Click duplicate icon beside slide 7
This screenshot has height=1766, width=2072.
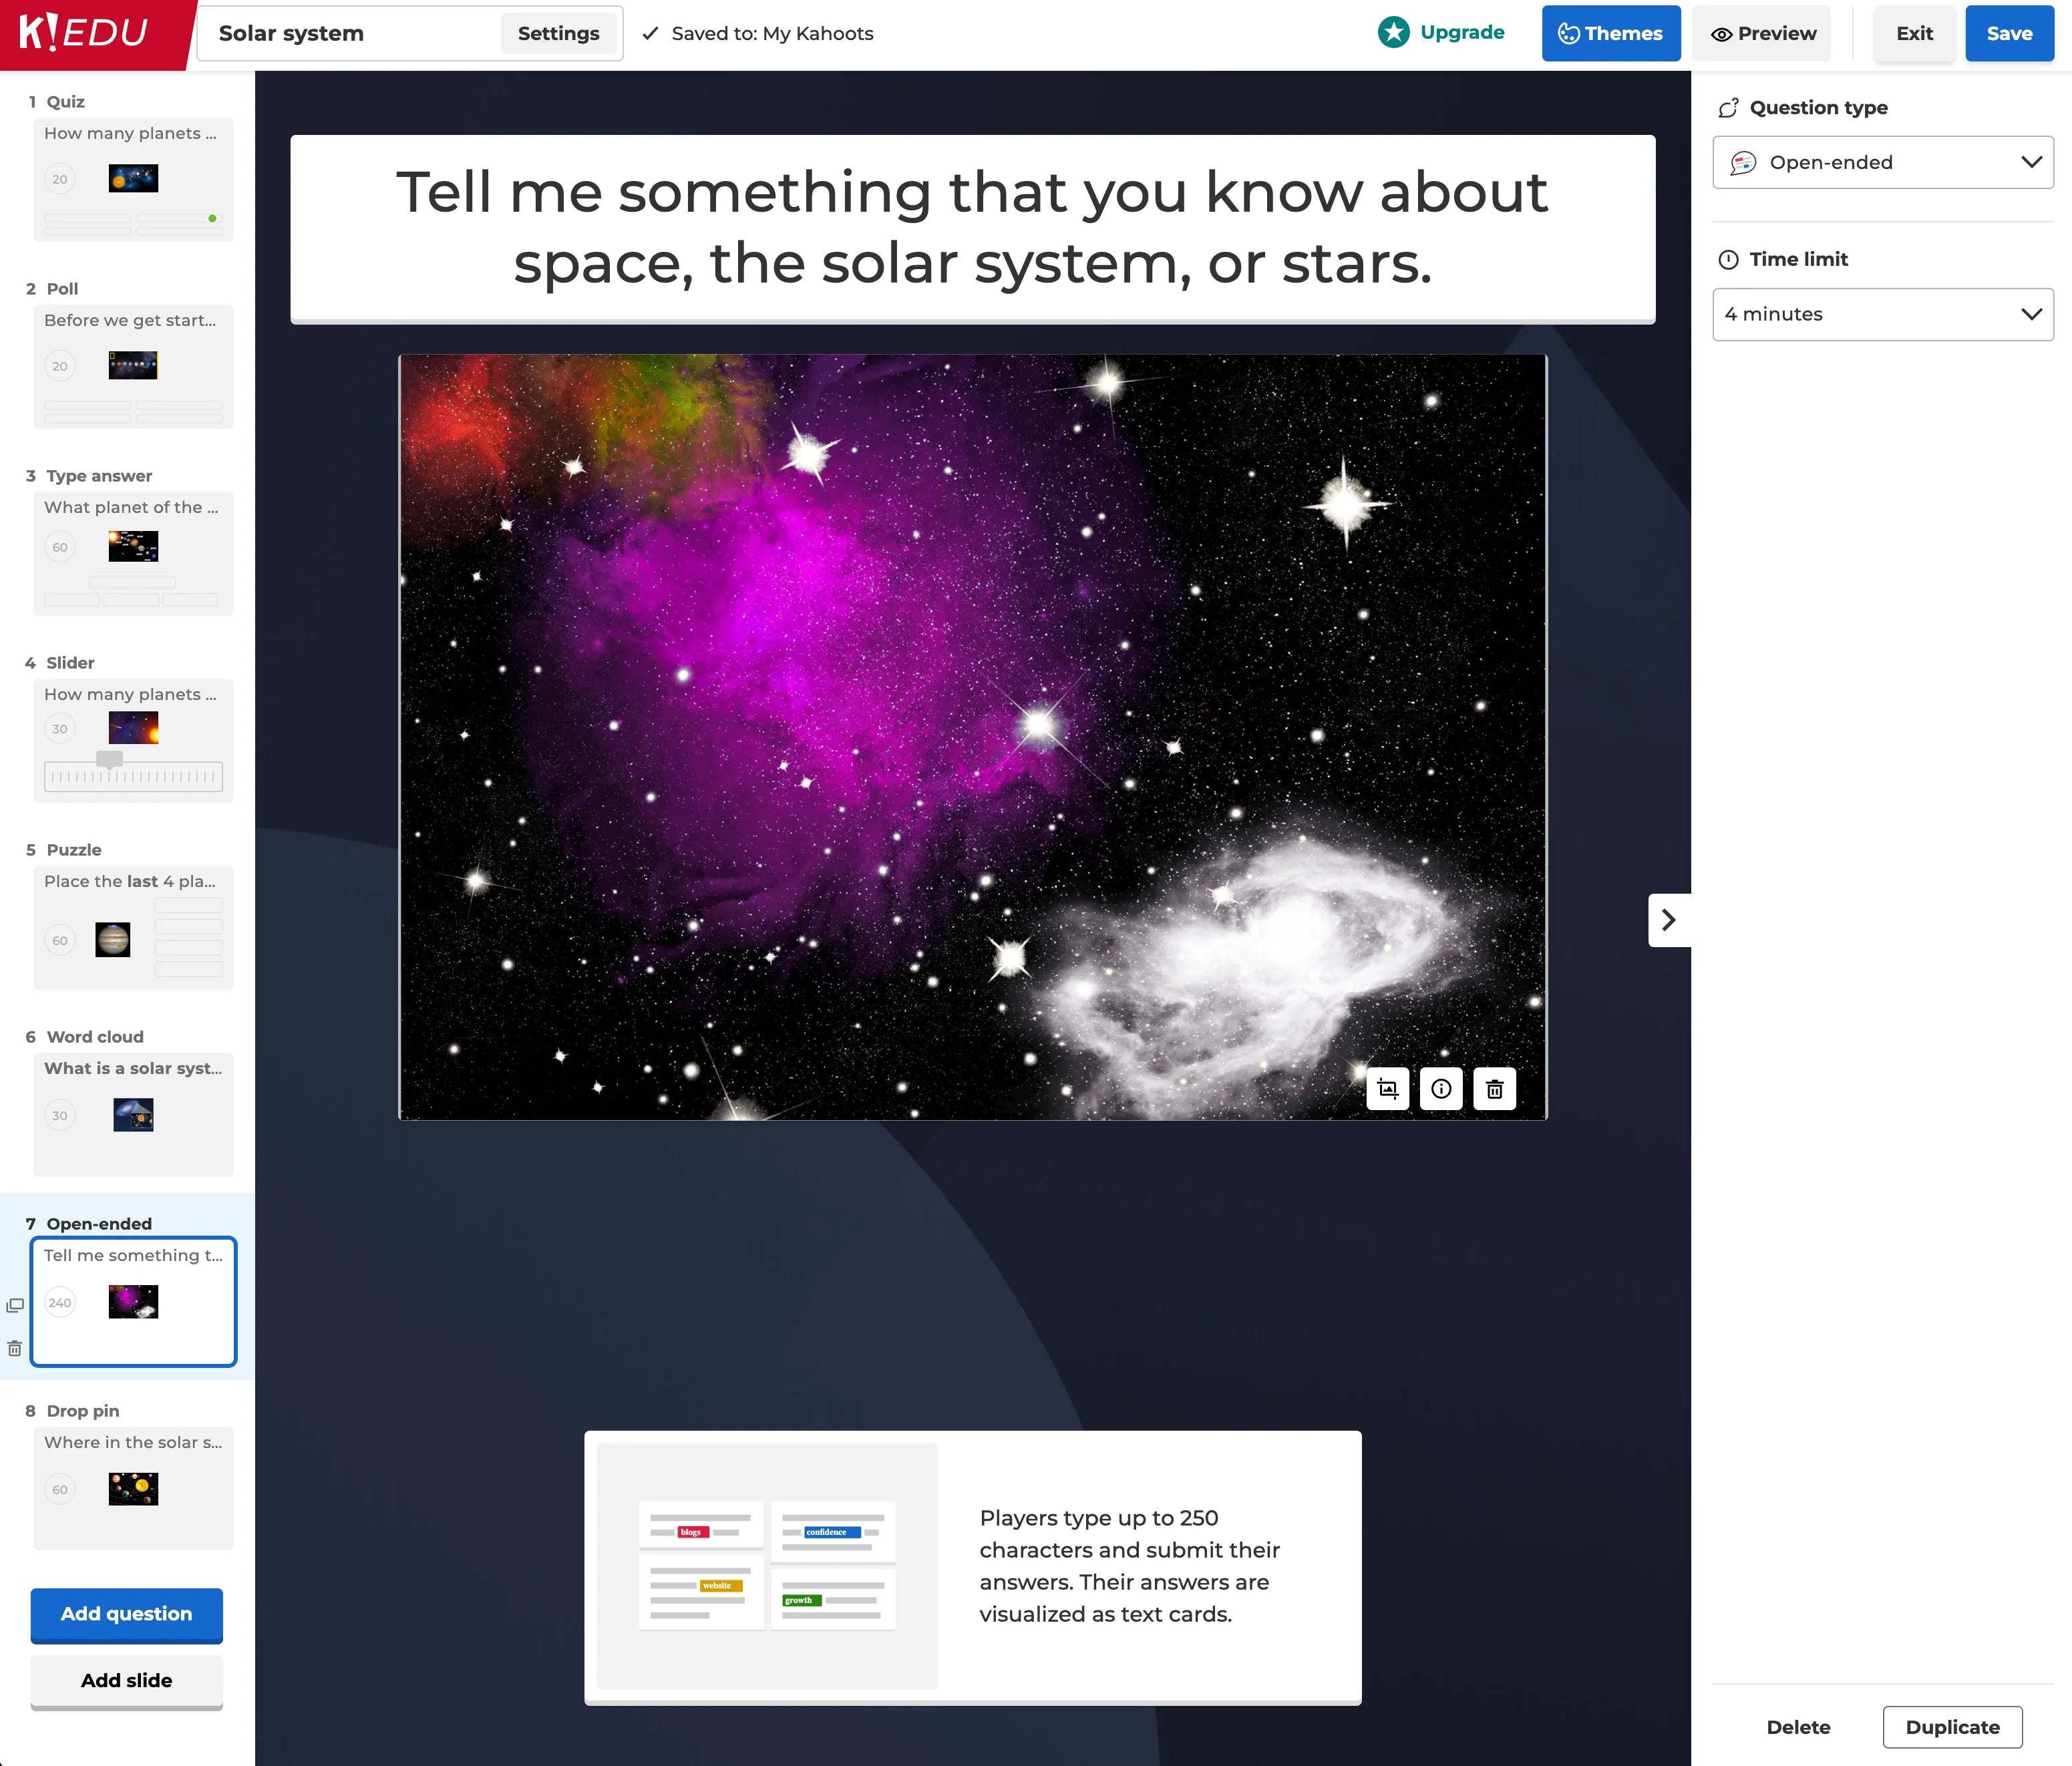coord(15,1305)
